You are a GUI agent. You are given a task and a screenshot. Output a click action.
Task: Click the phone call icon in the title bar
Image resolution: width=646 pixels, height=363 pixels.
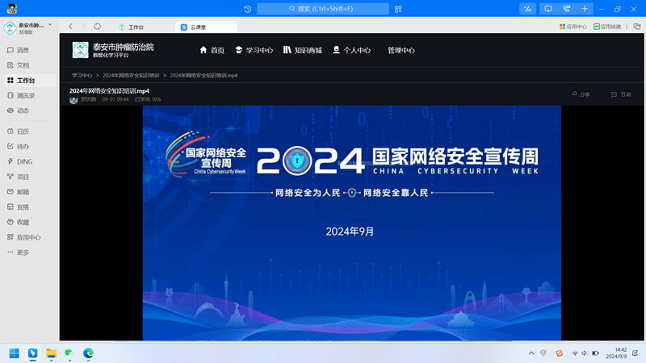[x=567, y=9]
